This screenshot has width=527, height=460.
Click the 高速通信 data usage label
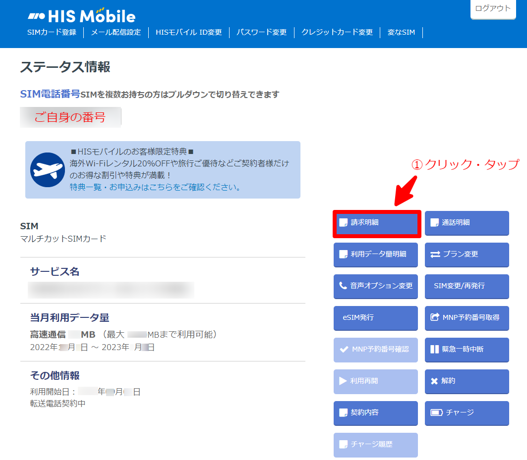[x=48, y=334]
